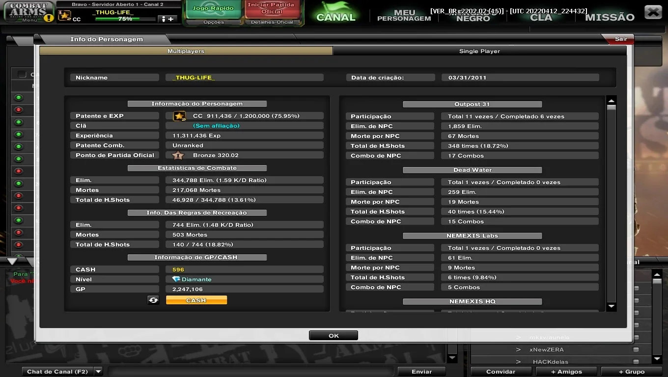
Task: Click the GP amount 2,247,106
Action: (x=188, y=289)
